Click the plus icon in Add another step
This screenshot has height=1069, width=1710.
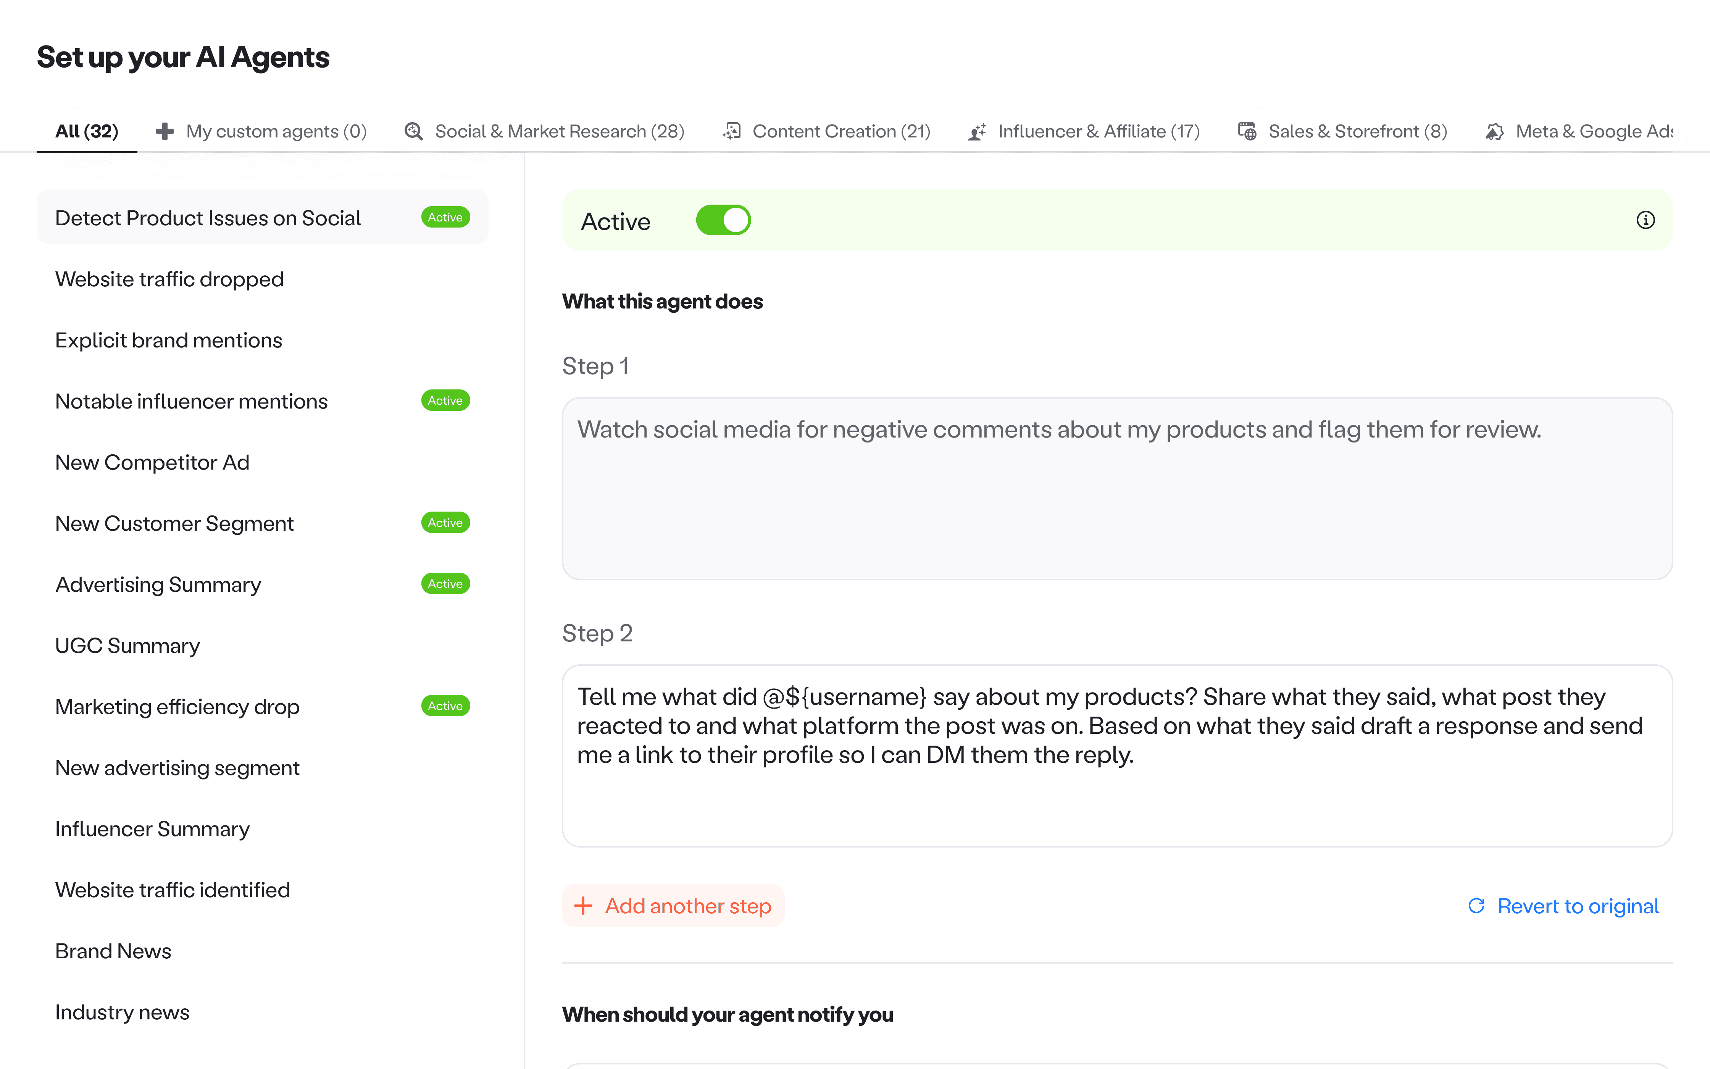(x=583, y=906)
